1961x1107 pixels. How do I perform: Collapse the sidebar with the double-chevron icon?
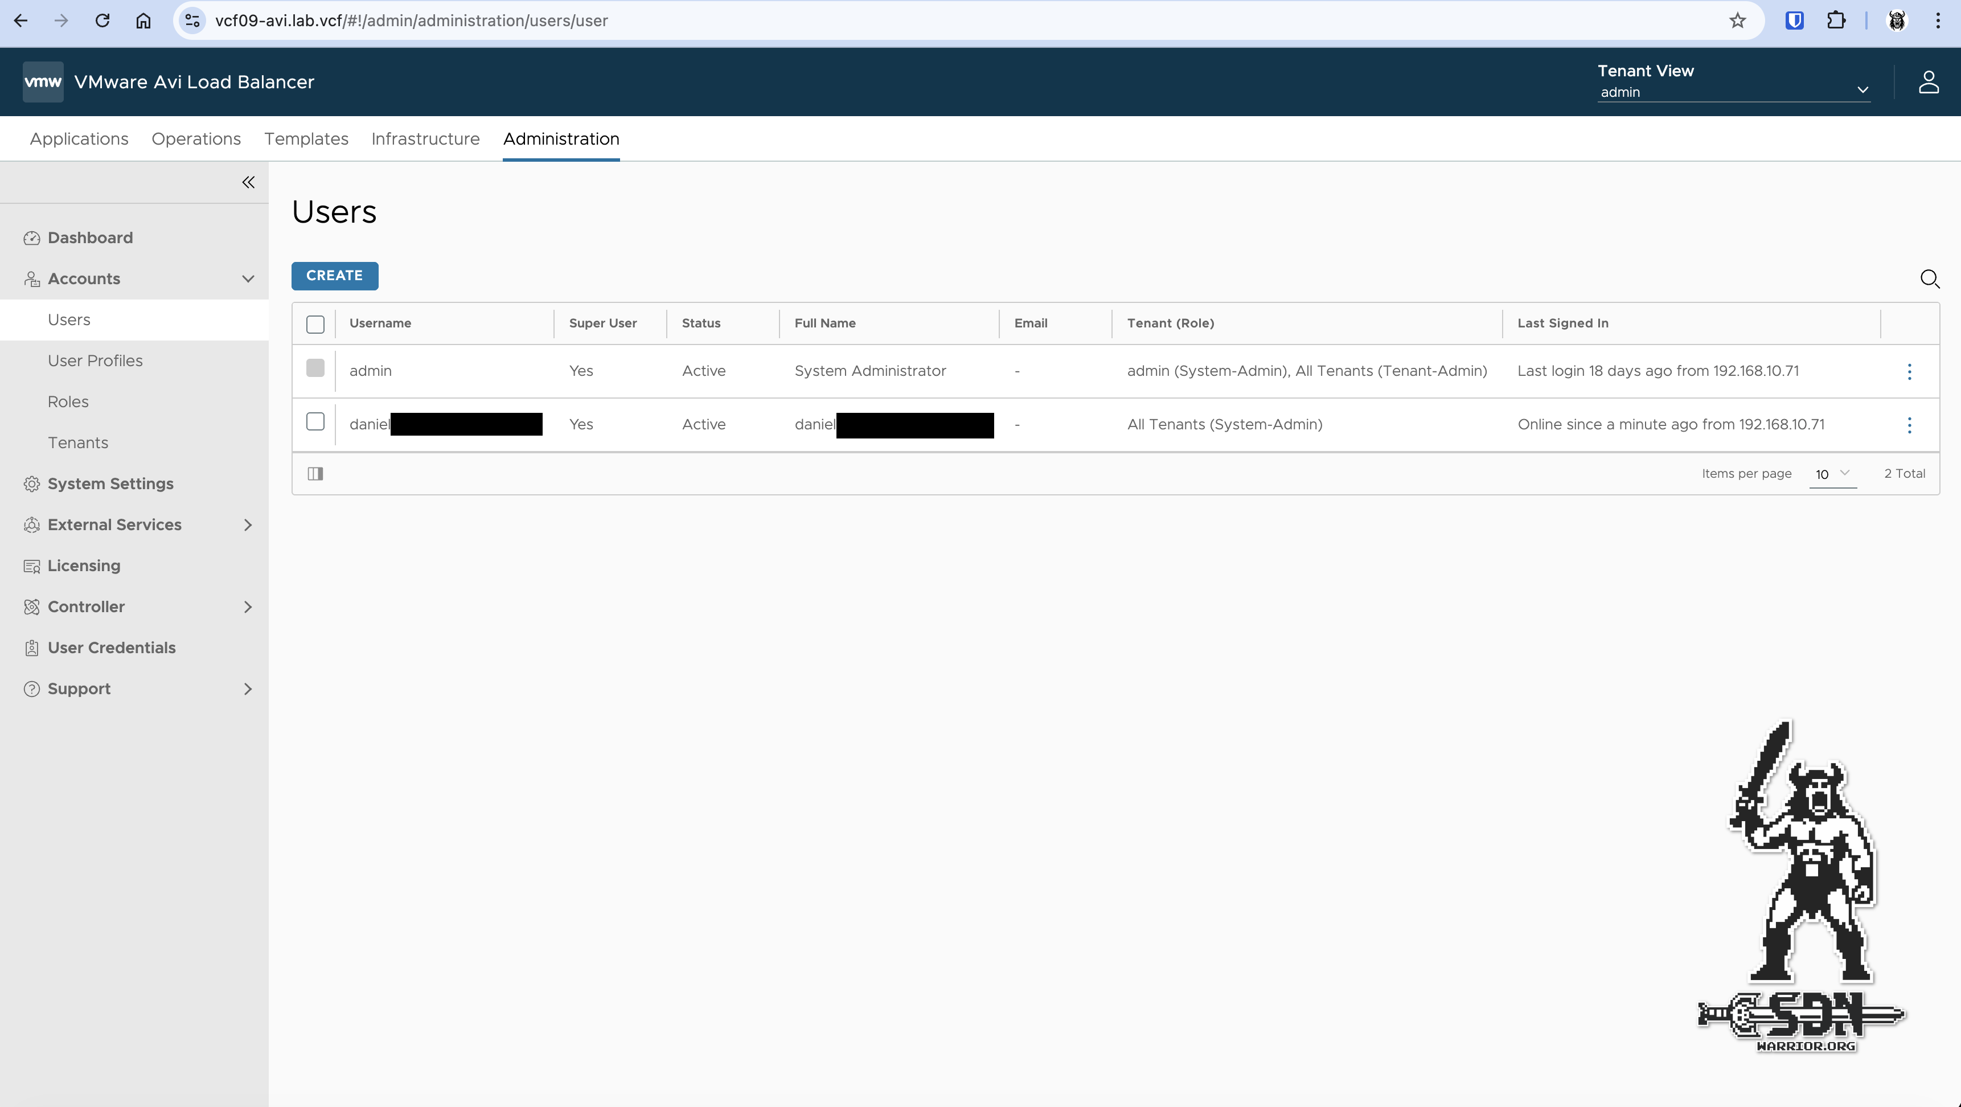(248, 182)
